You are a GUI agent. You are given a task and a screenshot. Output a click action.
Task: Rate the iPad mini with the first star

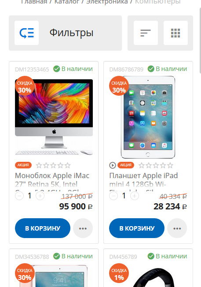pyautogui.click(x=142, y=165)
